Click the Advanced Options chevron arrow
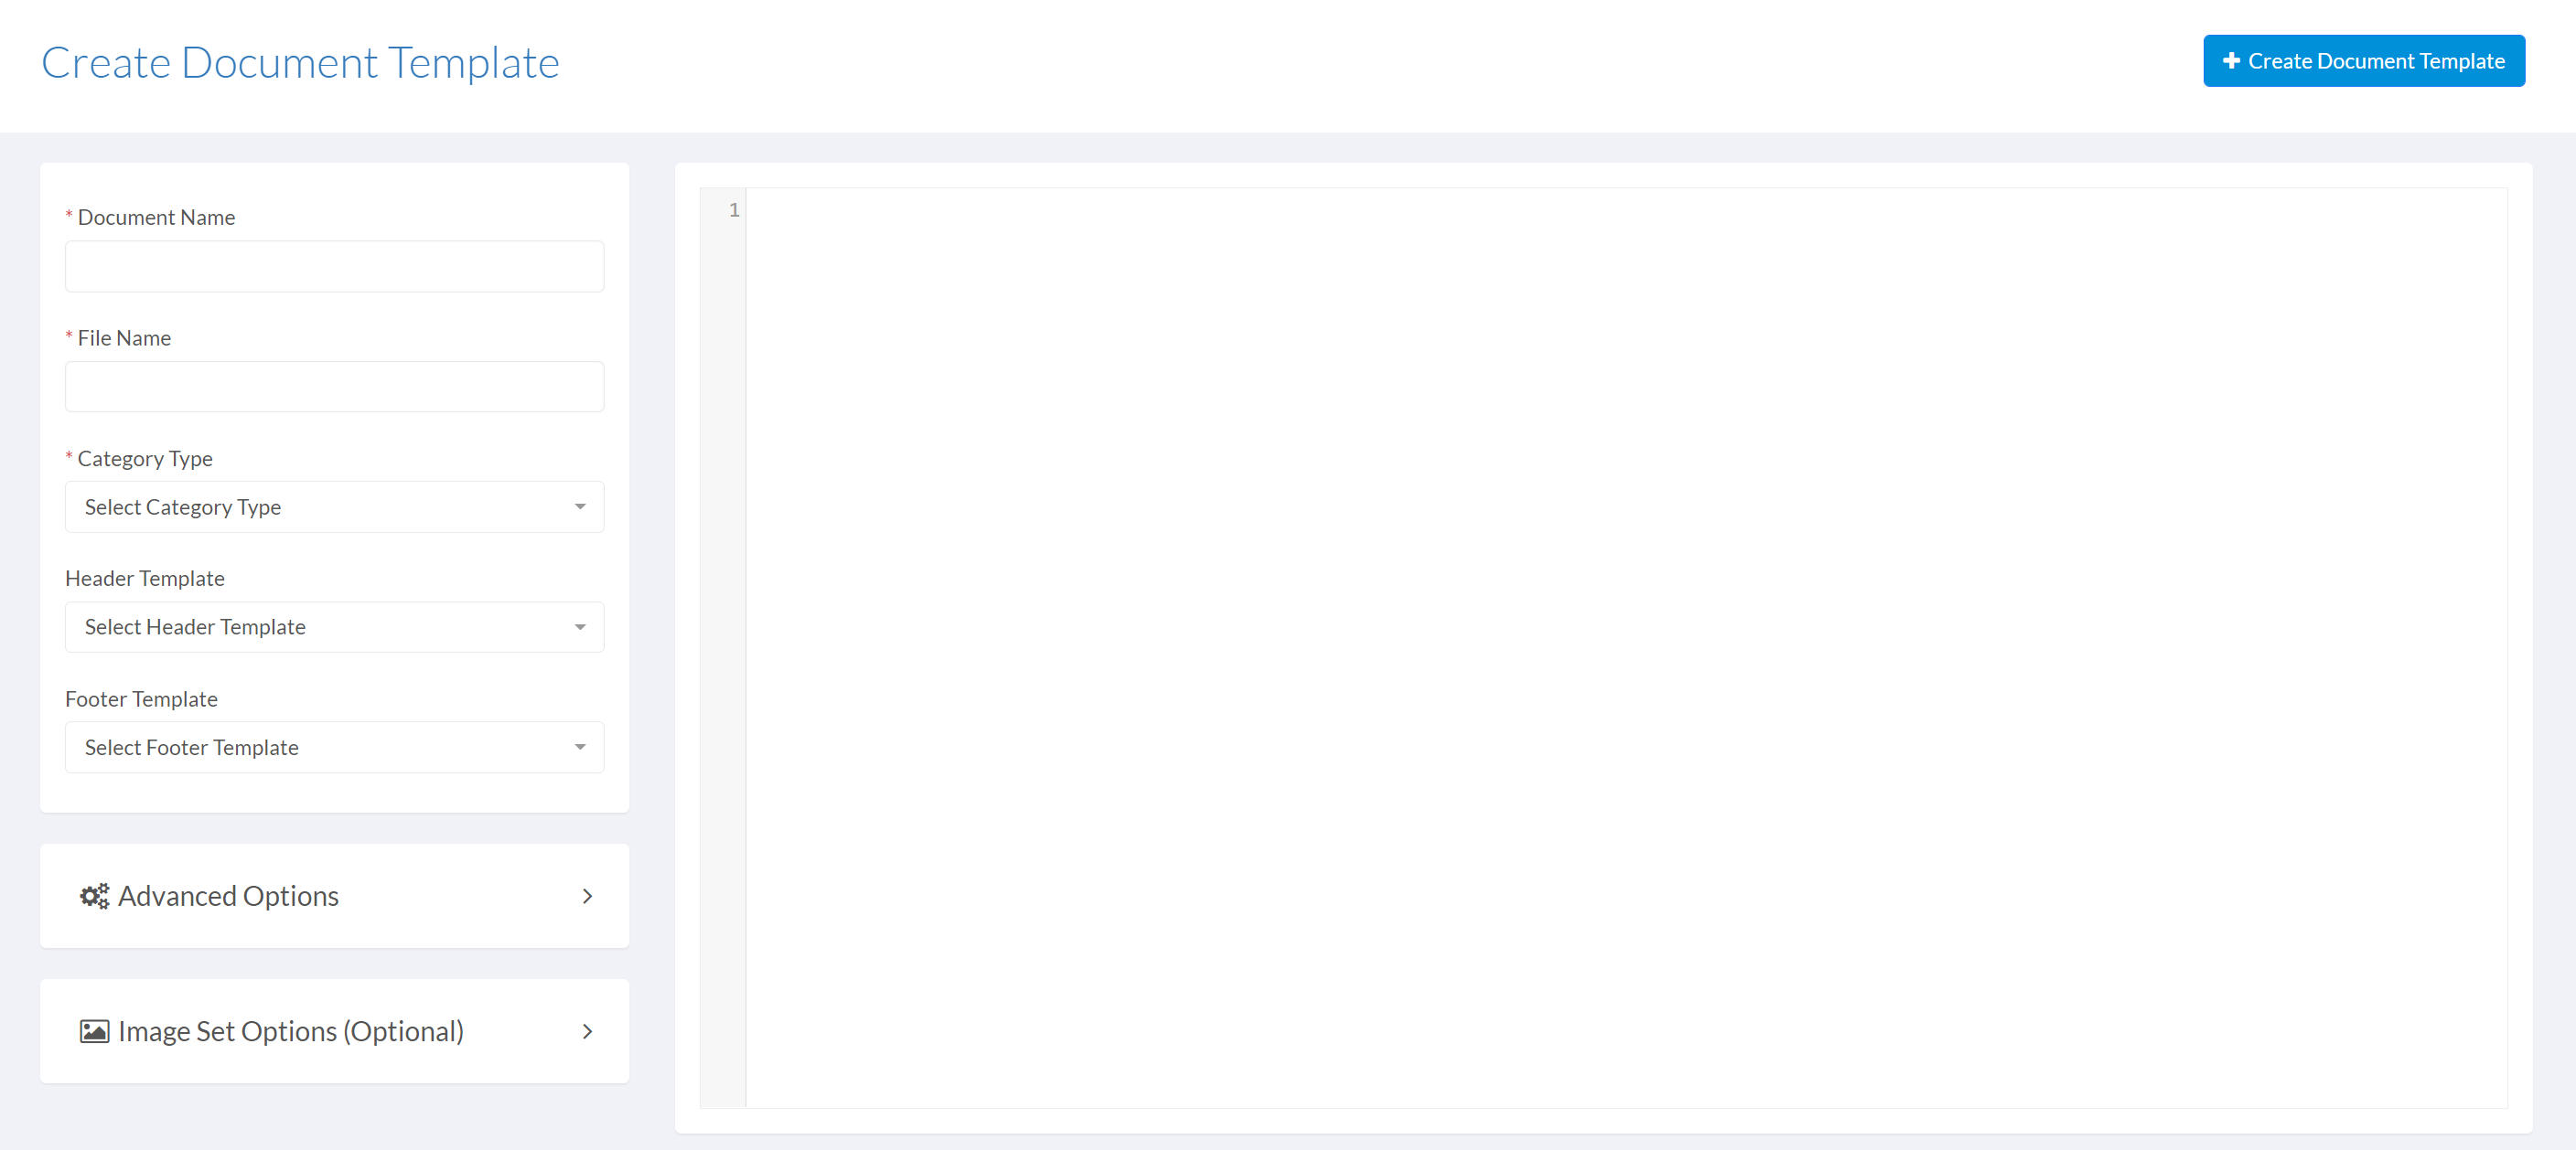2576x1150 pixels. (x=588, y=895)
